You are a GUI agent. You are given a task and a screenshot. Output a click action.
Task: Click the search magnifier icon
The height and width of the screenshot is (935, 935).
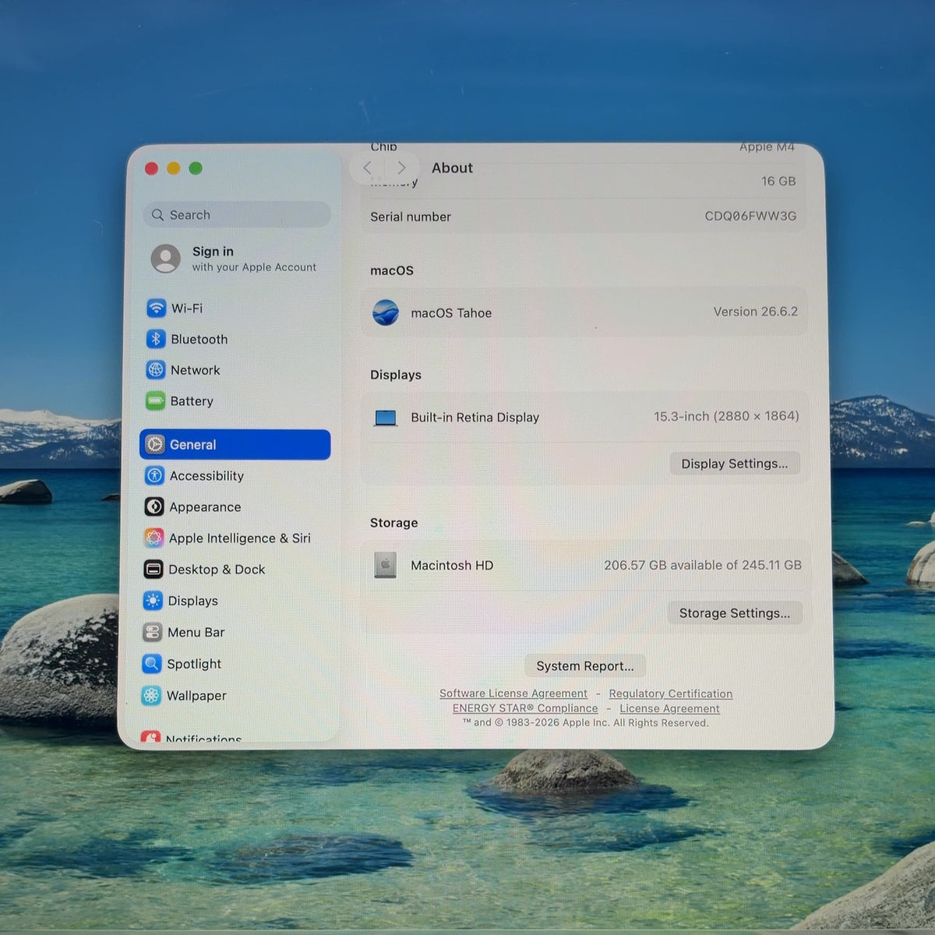click(158, 215)
